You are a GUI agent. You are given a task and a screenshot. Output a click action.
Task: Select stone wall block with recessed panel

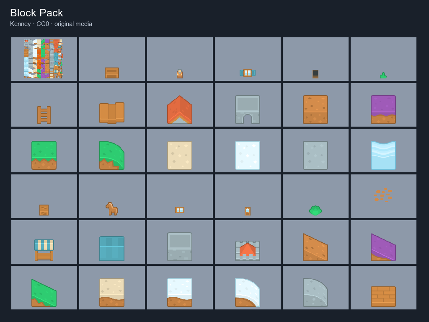[180, 247]
